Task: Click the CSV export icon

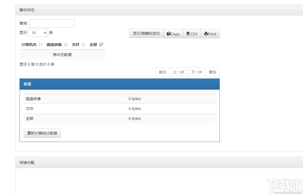Action: click(188, 34)
